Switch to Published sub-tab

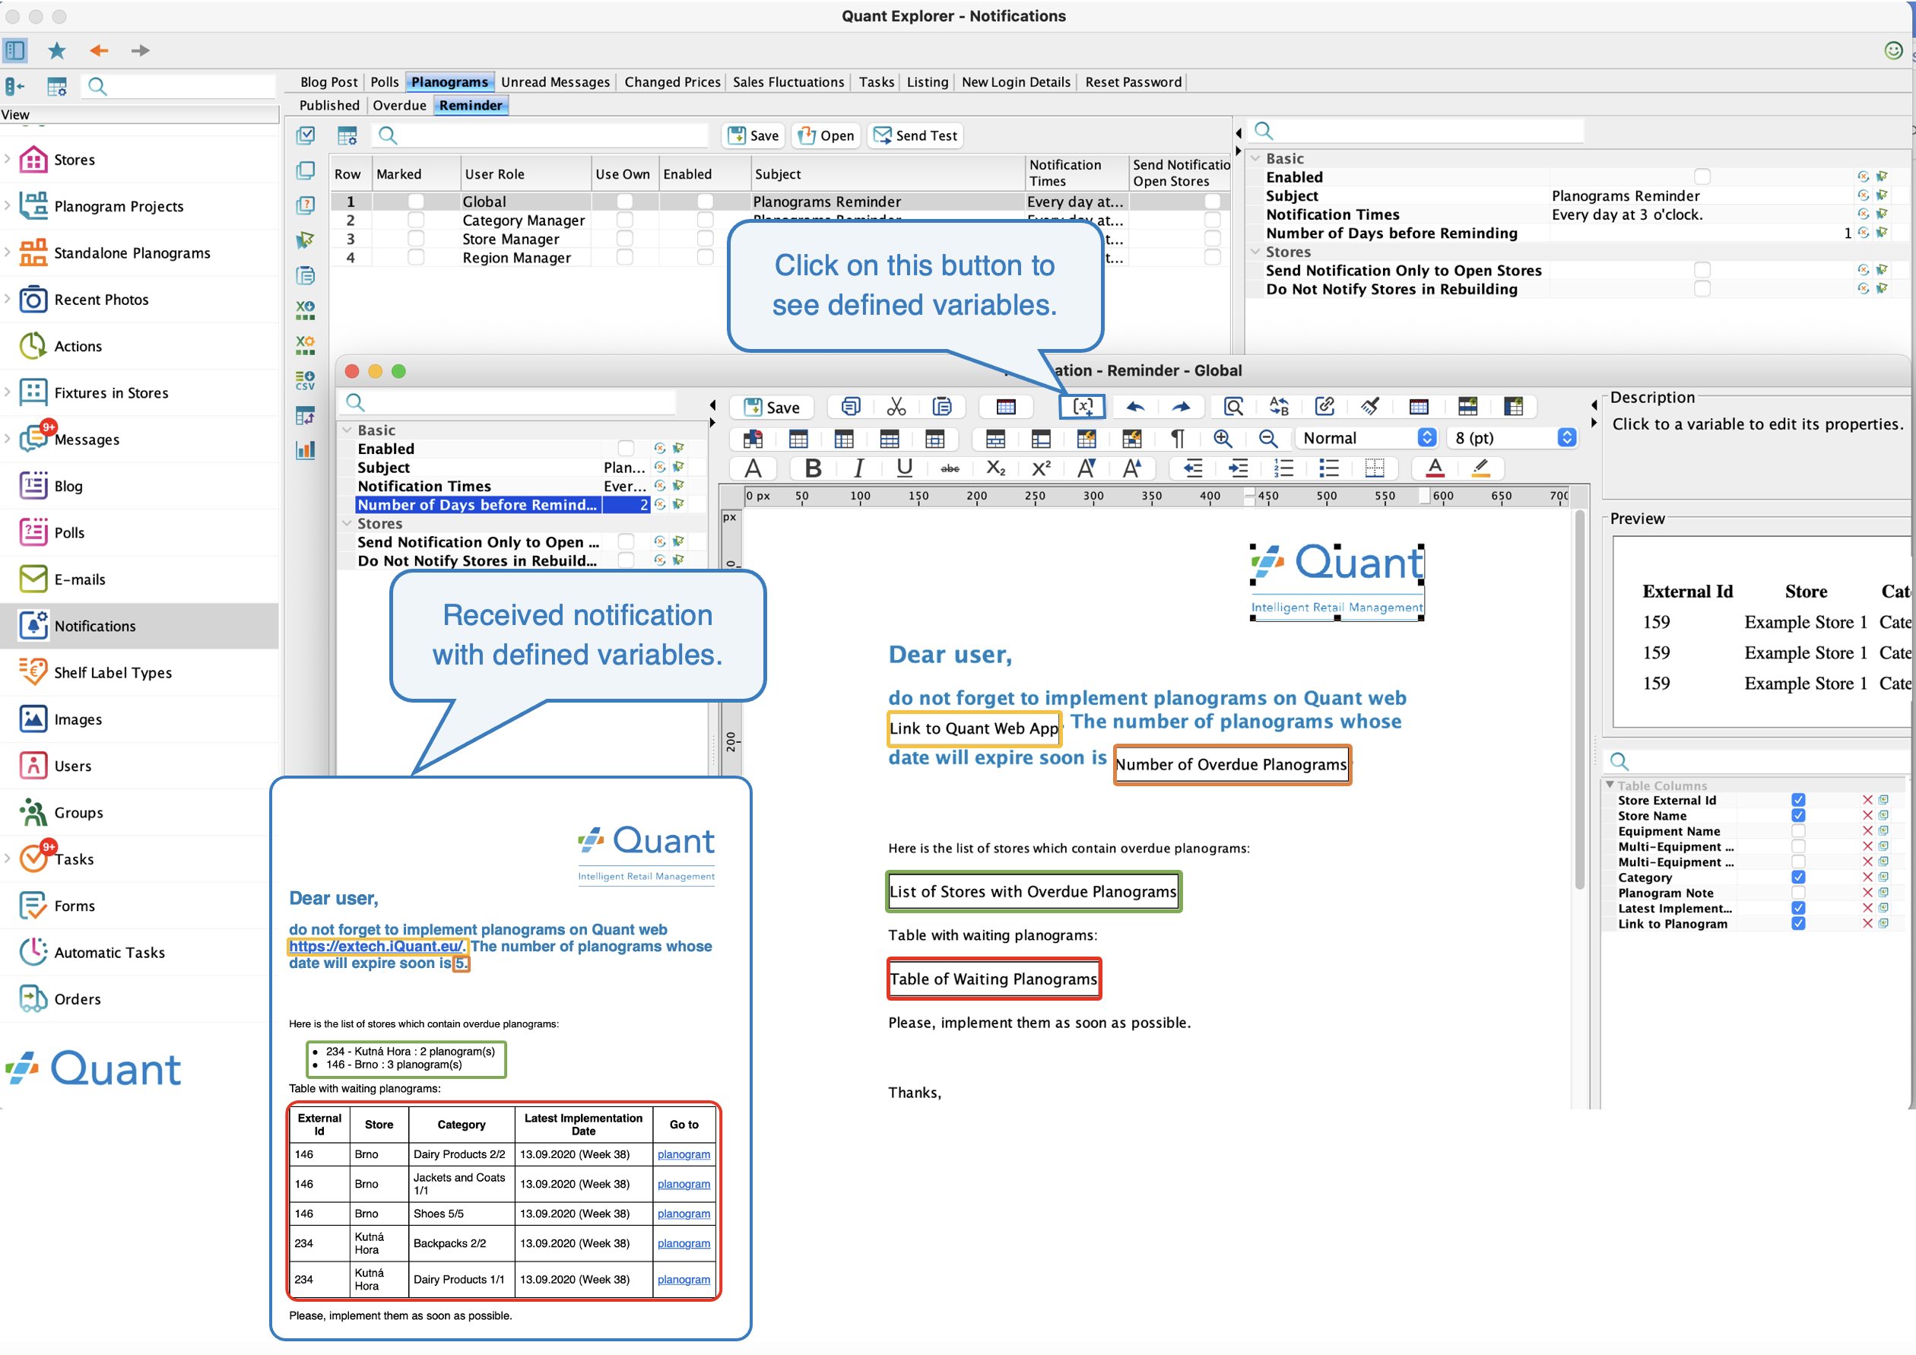328,105
